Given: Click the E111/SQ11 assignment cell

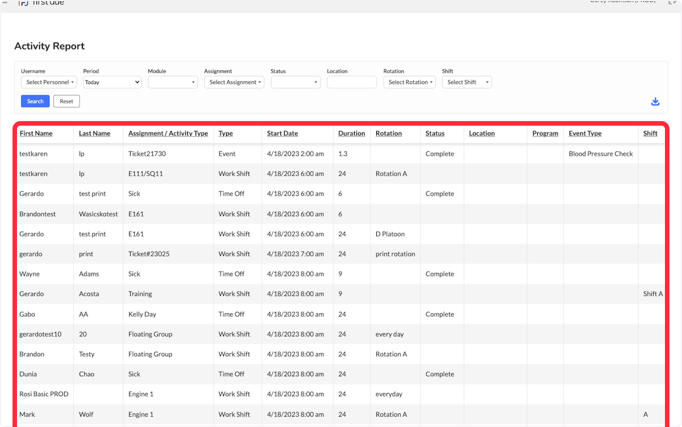Looking at the screenshot, I should click(x=145, y=174).
